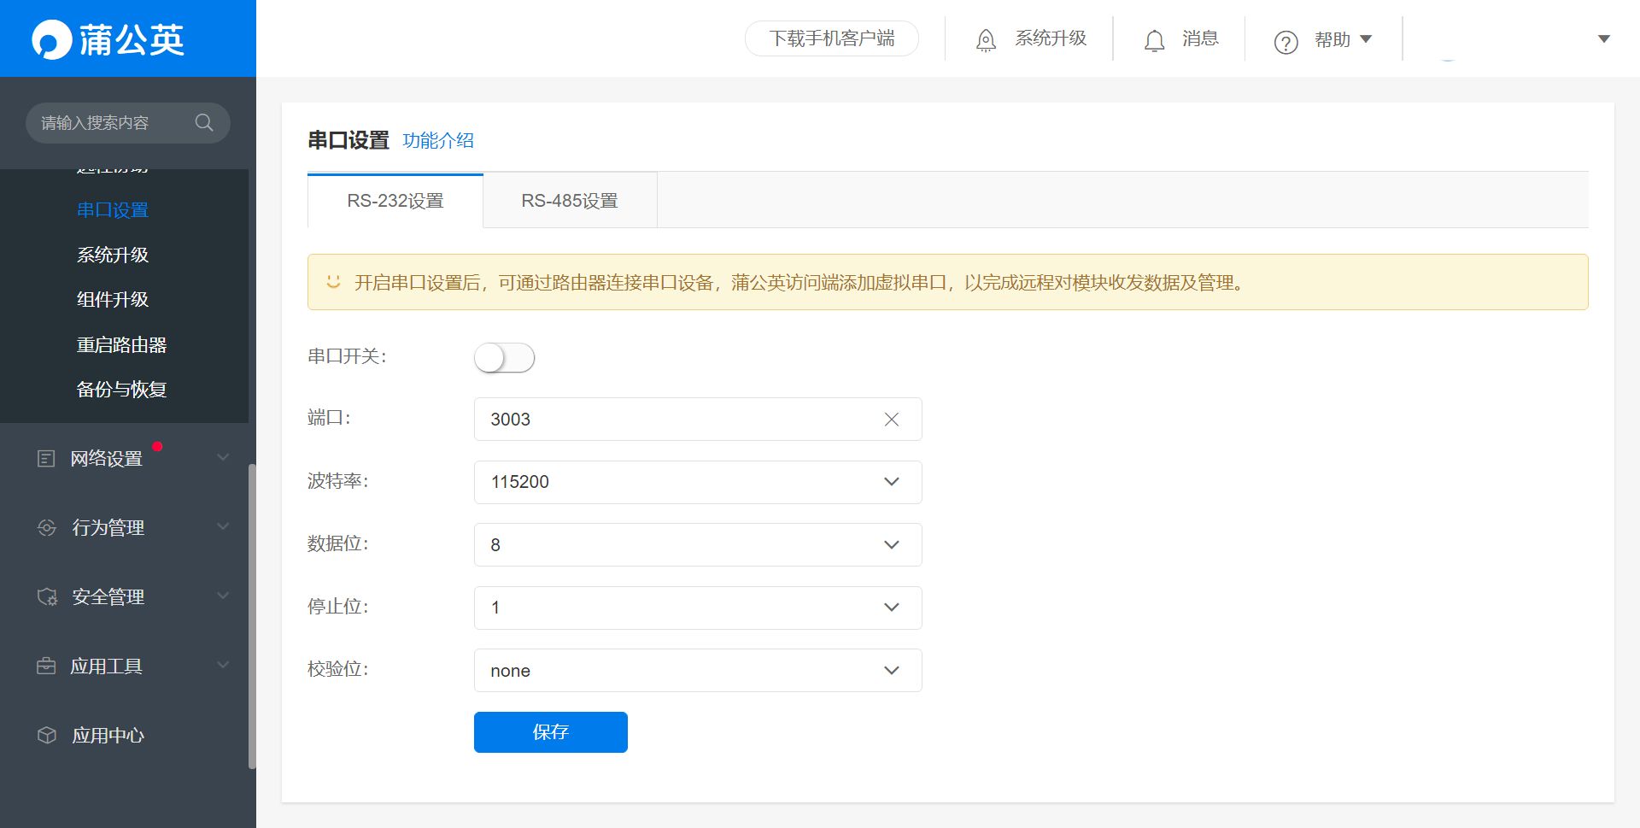Select 系统升级 in the sidebar menu

click(x=113, y=255)
